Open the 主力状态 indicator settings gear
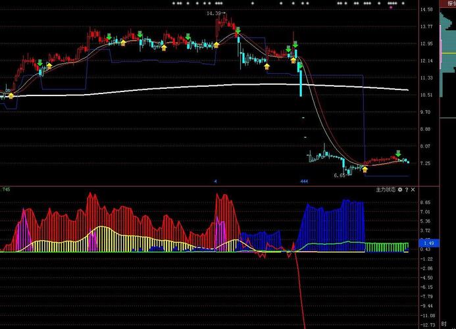This screenshot has width=456, height=329. pyautogui.click(x=399, y=190)
